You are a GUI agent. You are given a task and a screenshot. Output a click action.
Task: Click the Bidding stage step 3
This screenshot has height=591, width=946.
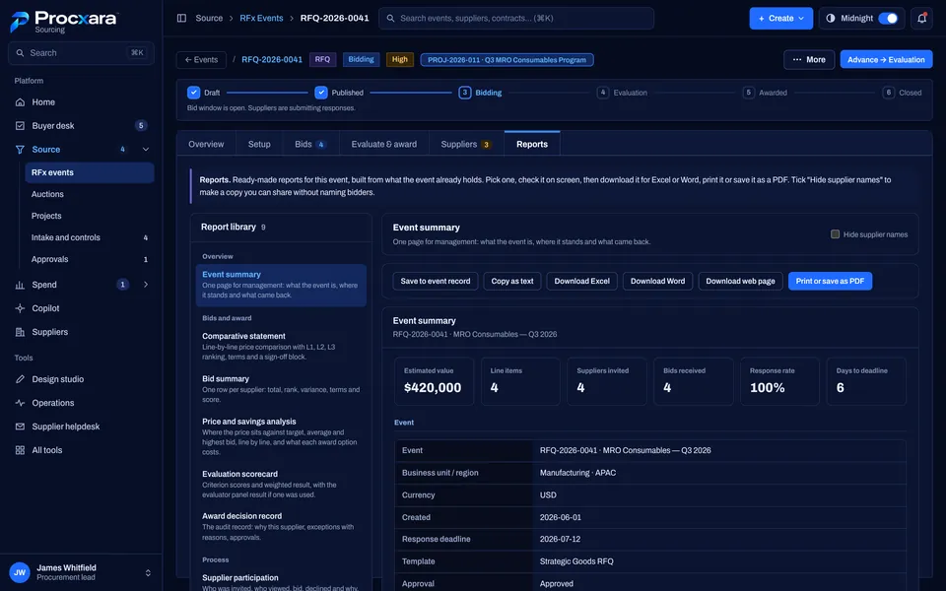tap(480, 93)
